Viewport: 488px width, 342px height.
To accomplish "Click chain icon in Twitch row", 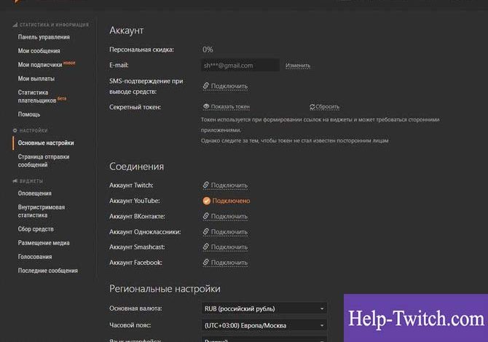I will point(205,185).
